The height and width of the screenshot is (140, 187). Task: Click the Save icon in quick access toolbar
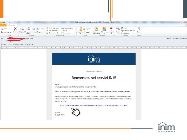coord(4,22)
